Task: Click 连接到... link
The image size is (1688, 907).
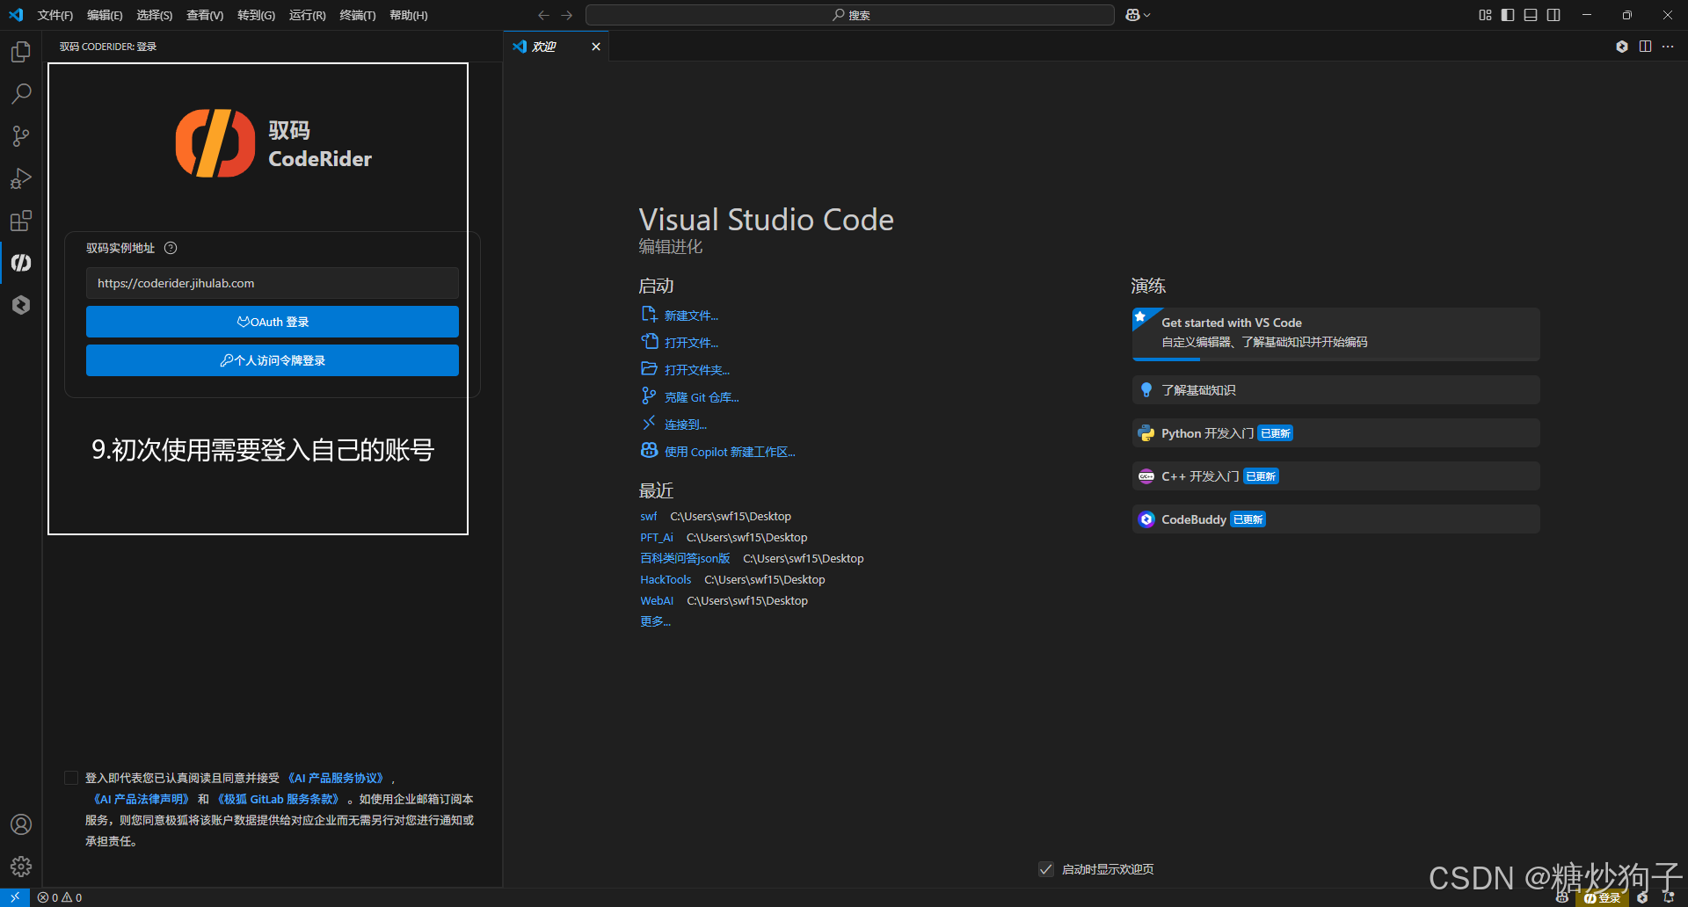Action: pyautogui.click(x=686, y=424)
